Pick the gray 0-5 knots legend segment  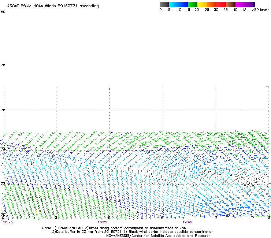(x=164, y=4)
